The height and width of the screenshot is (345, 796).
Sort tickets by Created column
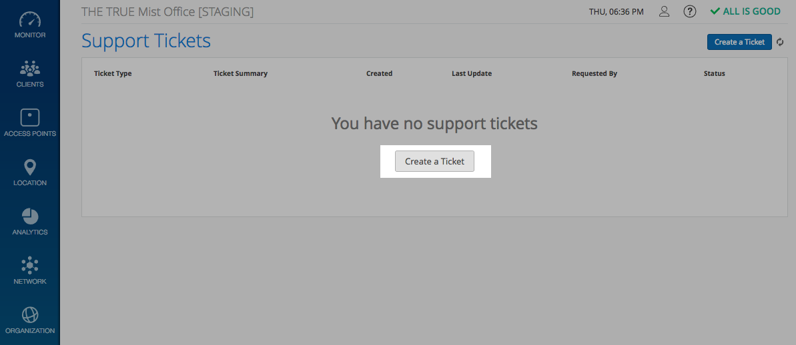(x=379, y=73)
